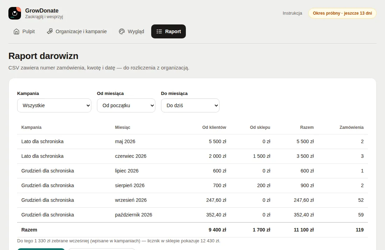385x250 pixels.
Task: Click the trial period badge 'Okres próbny'
Action: [342, 13]
